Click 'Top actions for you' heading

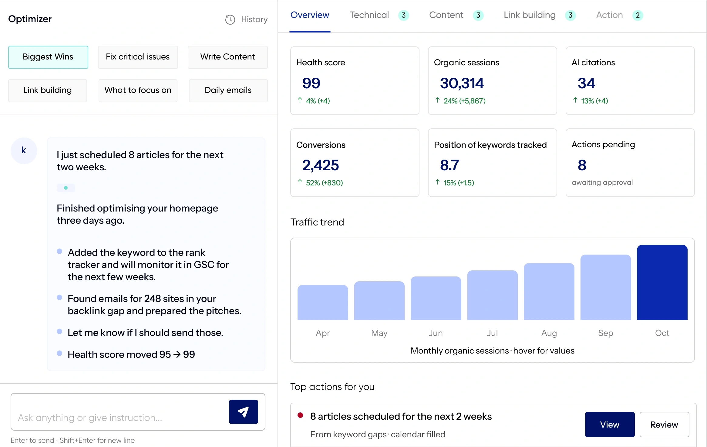pyautogui.click(x=332, y=387)
